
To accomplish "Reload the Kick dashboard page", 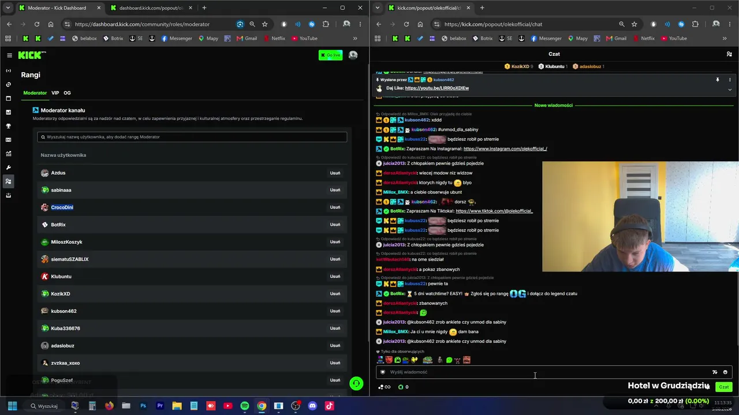I will tap(37, 24).
